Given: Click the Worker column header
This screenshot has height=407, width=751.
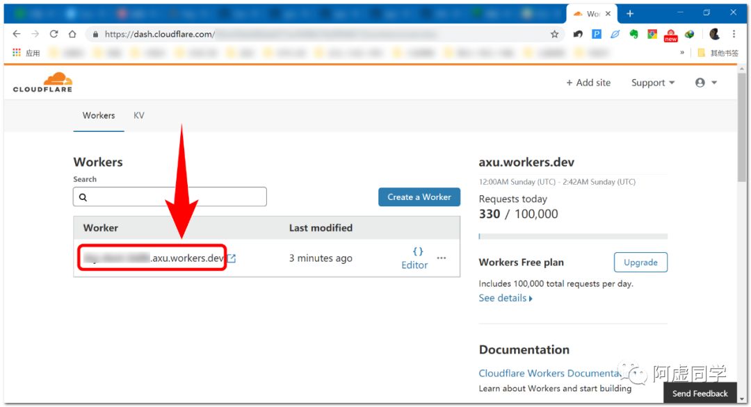Looking at the screenshot, I should (x=101, y=228).
